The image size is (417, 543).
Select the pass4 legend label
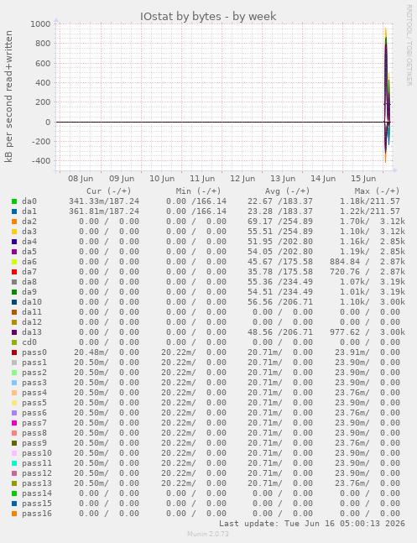click(34, 393)
